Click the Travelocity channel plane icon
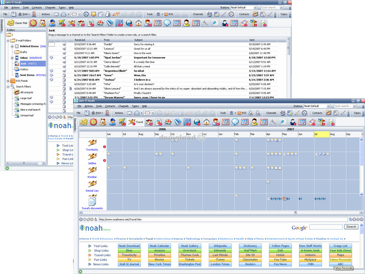 [92, 142]
